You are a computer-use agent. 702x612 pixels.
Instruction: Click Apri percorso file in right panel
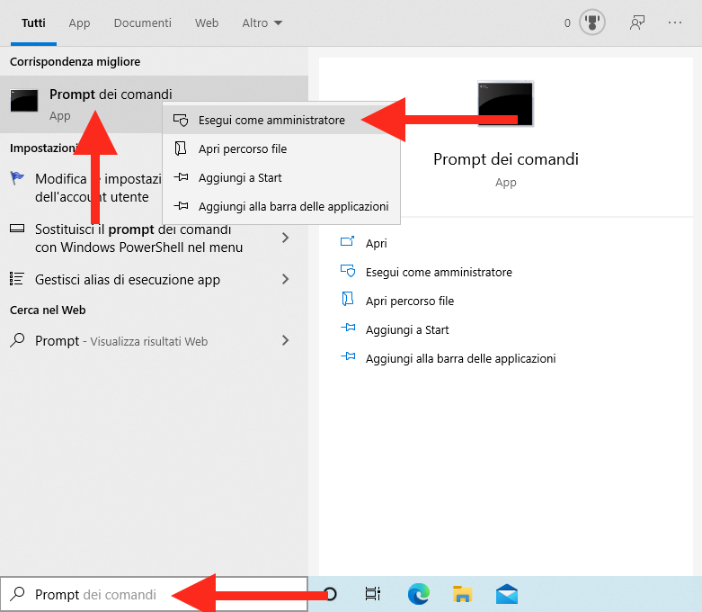click(410, 301)
